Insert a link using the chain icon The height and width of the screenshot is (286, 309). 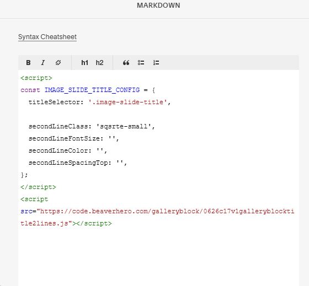(58, 63)
